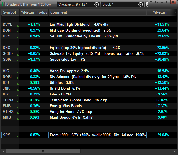Click the horizontal scrollbar thumb
The image size is (178, 155).
(43, 151)
